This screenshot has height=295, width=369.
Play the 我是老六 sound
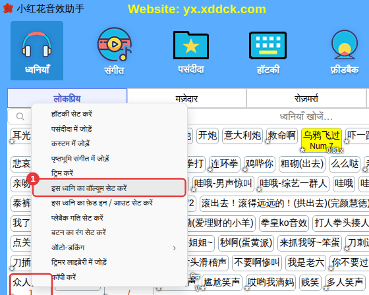(x=306, y=263)
